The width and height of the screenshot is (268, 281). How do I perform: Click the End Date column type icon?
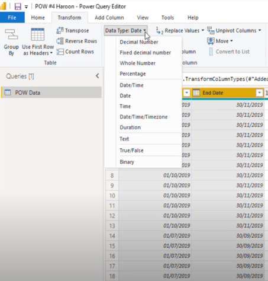pyautogui.click(x=196, y=92)
